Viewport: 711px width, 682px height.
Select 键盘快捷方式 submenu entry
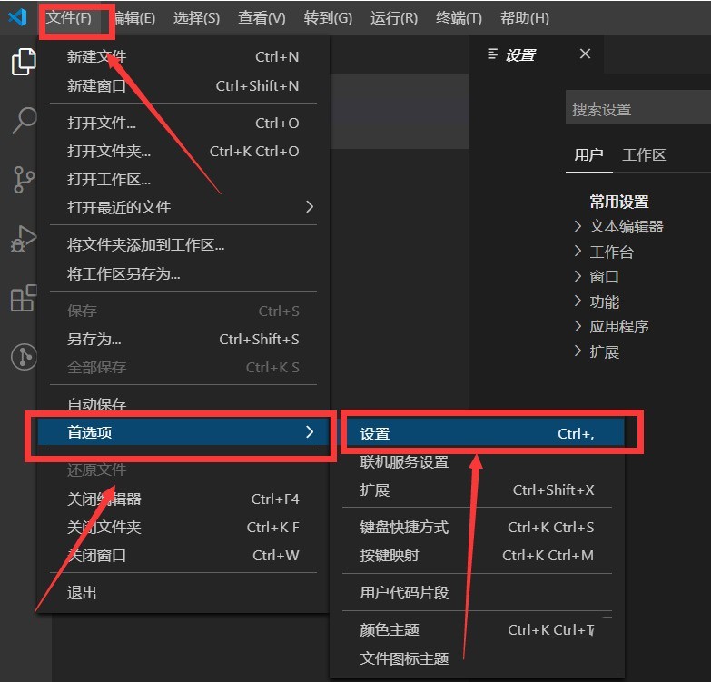tap(477, 528)
